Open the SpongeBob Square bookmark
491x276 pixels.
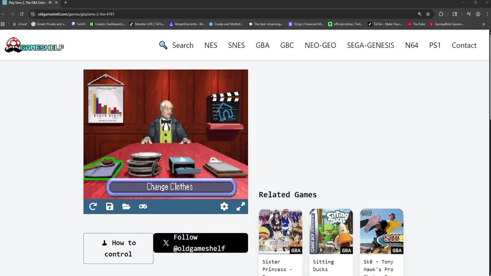447,24
